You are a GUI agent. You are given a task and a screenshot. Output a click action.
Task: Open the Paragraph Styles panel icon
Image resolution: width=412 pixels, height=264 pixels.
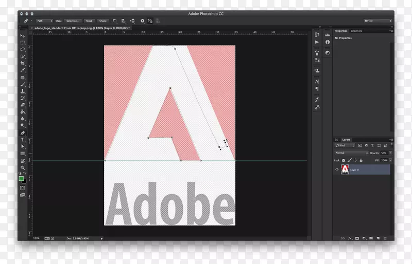(317, 100)
